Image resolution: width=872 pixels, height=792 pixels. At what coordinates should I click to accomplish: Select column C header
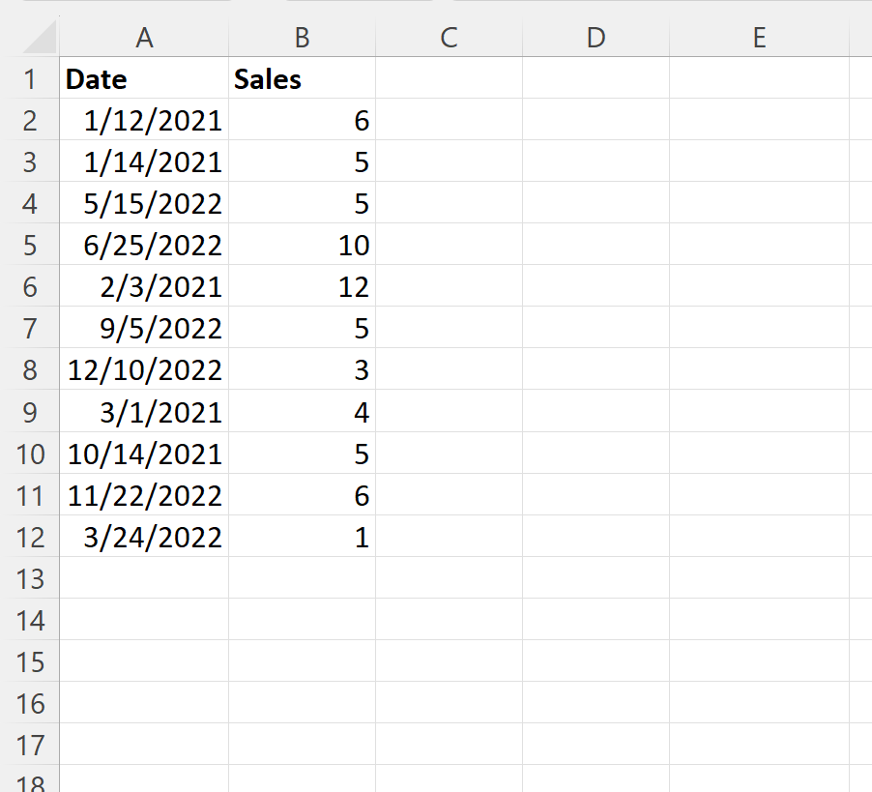point(448,38)
